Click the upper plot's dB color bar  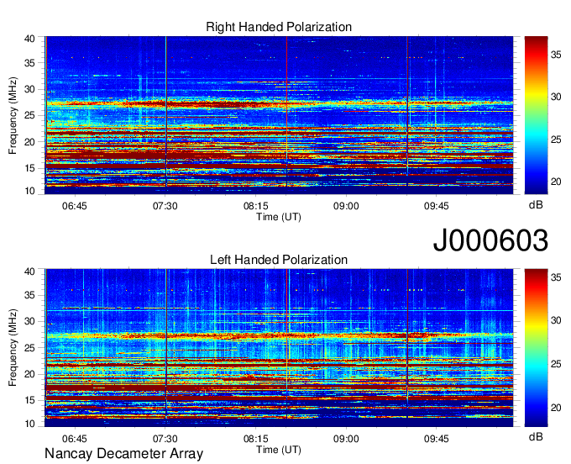click(x=536, y=115)
